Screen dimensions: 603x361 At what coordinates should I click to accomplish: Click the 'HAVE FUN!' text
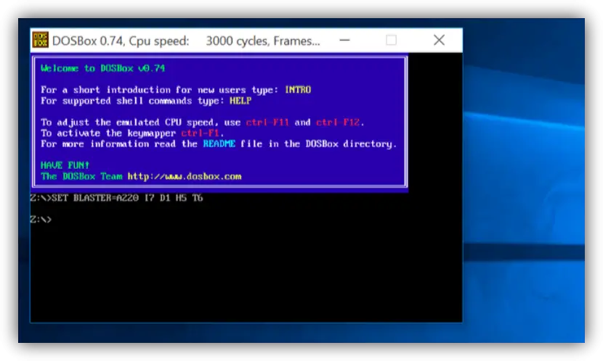click(65, 165)
